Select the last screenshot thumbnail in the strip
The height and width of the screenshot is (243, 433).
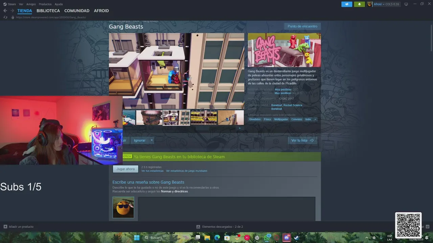point(231,117)
